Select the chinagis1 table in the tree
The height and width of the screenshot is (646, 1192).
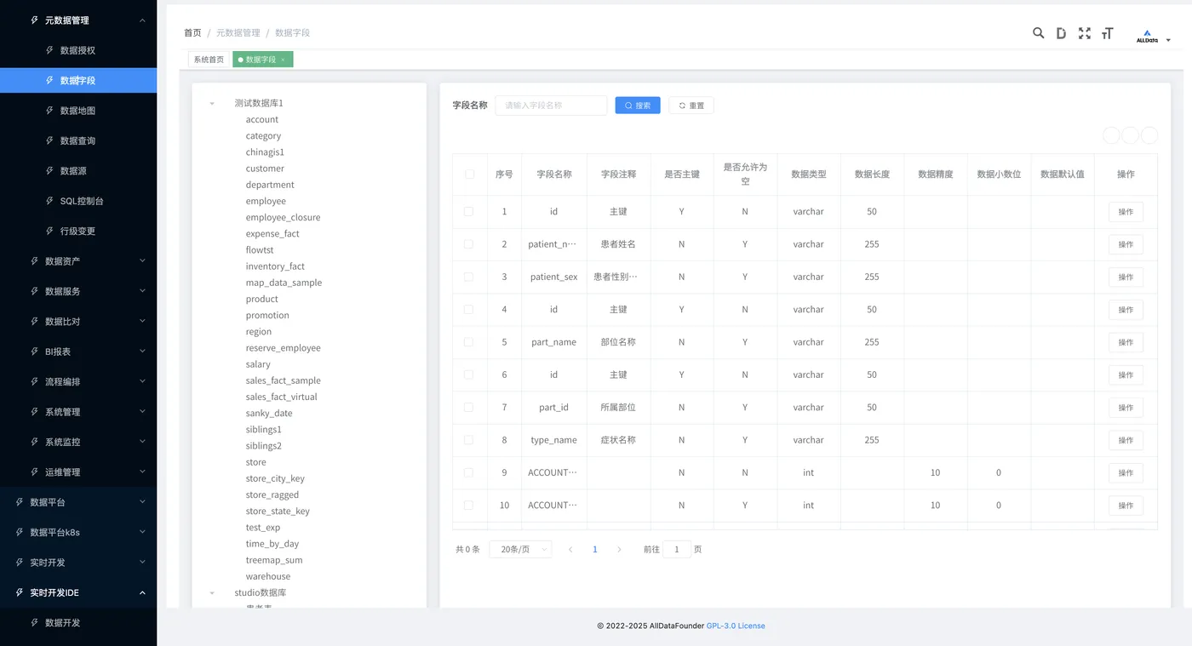point(265,152)
